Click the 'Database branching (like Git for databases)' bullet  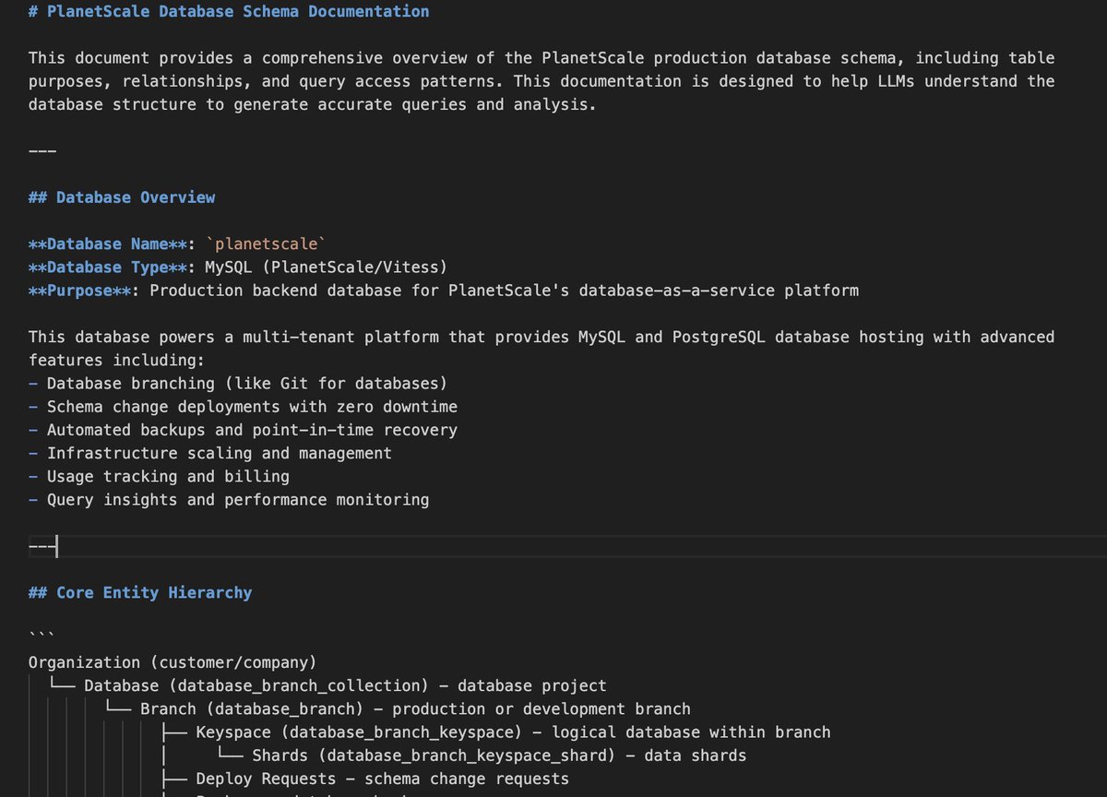238,384
